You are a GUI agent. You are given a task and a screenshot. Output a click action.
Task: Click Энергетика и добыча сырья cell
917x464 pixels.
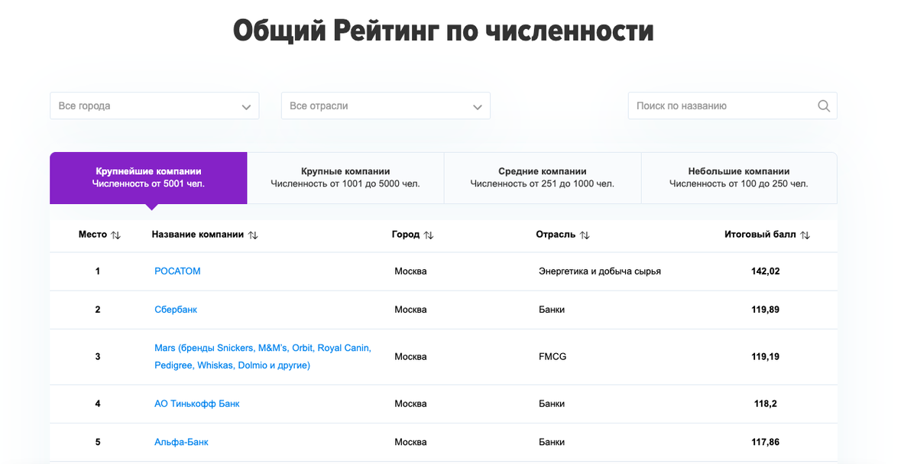[x=600, y=271]
